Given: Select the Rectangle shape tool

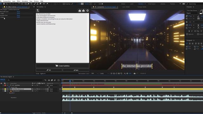Looking at the screenshot, I should click(26, 4).
